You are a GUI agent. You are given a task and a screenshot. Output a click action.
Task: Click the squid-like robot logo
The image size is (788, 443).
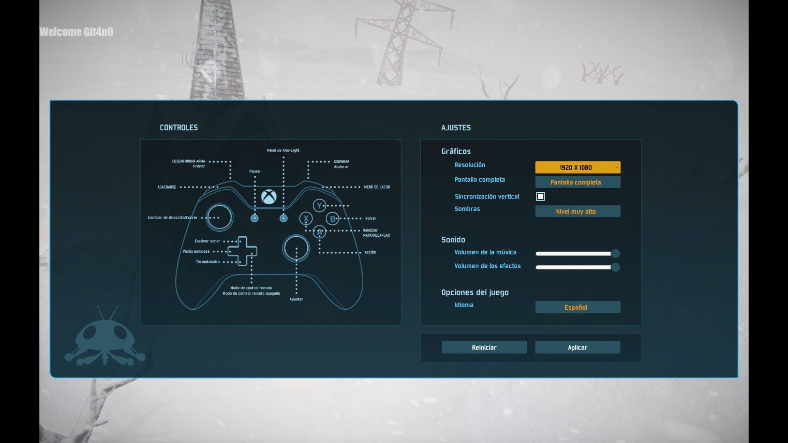click(105, 338)
